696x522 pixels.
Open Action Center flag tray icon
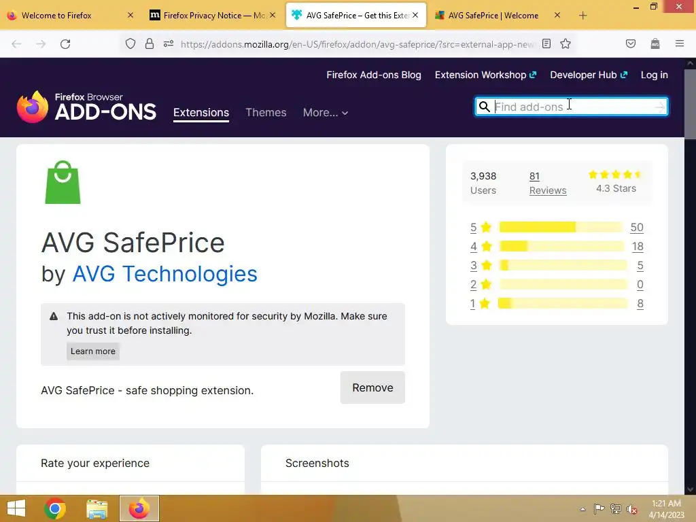click(599, 509)
